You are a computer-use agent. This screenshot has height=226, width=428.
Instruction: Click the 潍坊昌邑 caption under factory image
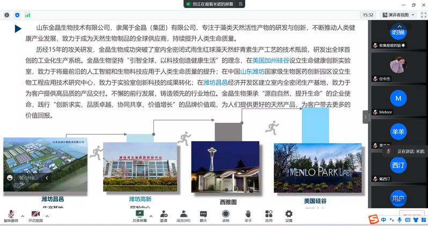53,199
